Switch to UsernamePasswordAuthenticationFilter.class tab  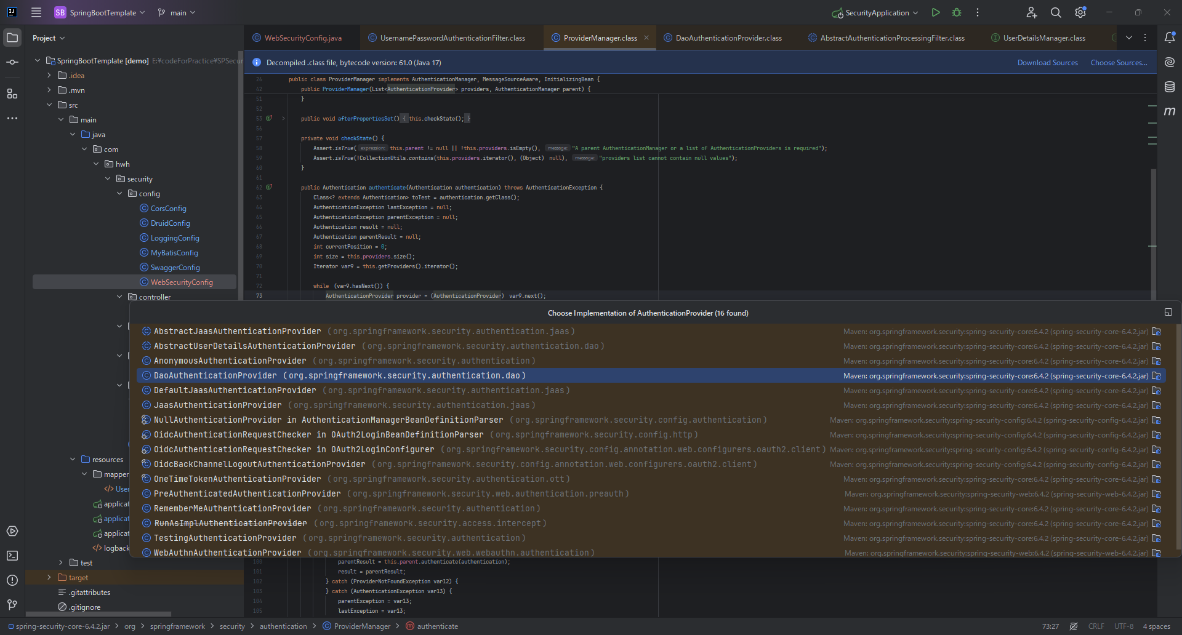point(447,38)
